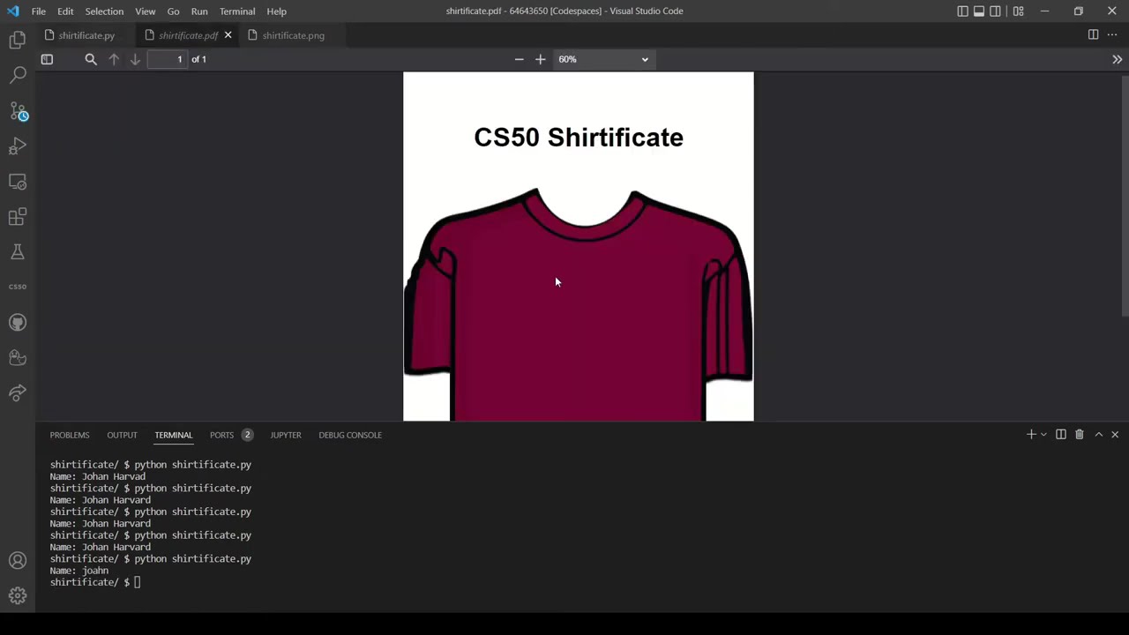Open the Run menu
1129x635 pixels.
[199, 11]
